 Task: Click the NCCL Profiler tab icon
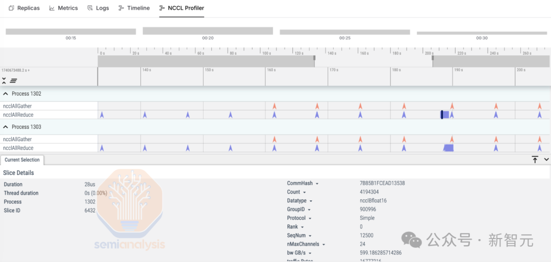162,8
